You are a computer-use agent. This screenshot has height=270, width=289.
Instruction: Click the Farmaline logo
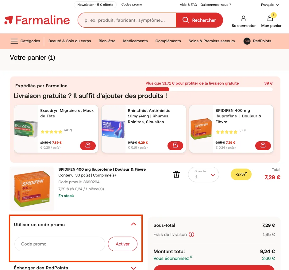tap(37, 20)
